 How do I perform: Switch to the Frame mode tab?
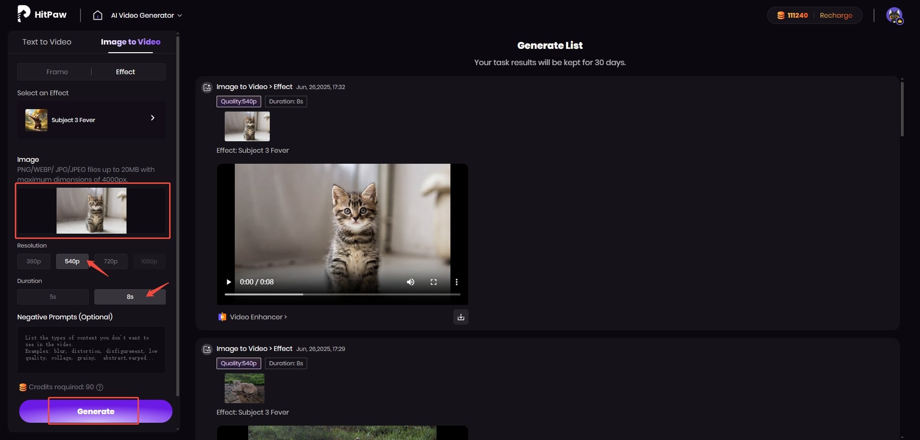pos(57,72)
